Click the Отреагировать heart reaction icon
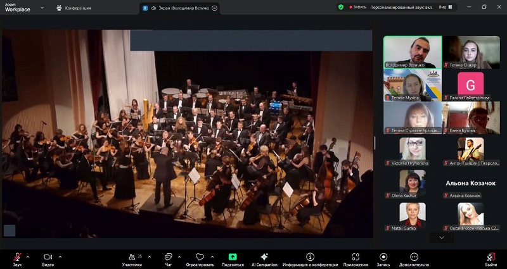The image size is (507, 269). click(x=200, y=257)
